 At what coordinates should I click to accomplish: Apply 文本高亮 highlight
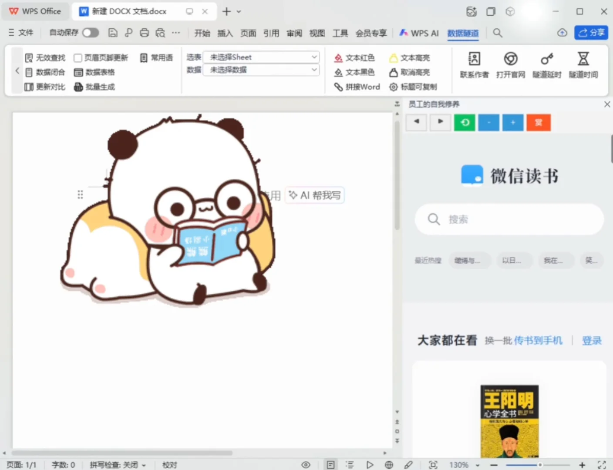pyautogui.click(x=410, y=57)
